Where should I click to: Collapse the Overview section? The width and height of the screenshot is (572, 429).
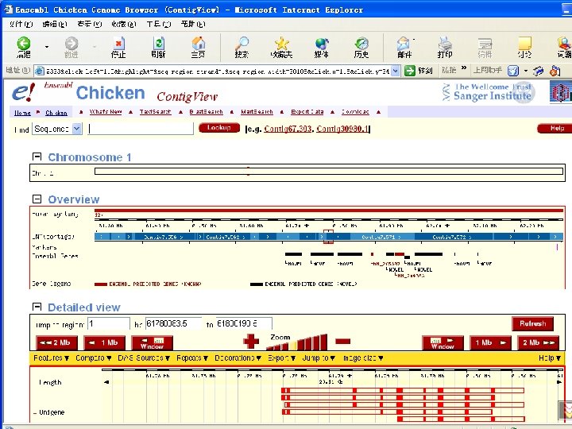click(x=37, y=199)
